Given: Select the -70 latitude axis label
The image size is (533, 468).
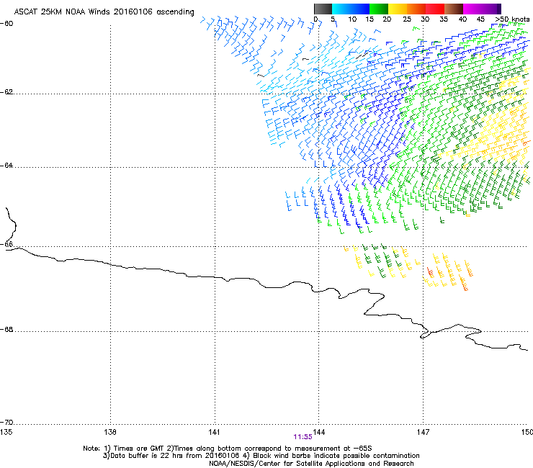Looking at the screenshot, I should (x=6, y=423).
